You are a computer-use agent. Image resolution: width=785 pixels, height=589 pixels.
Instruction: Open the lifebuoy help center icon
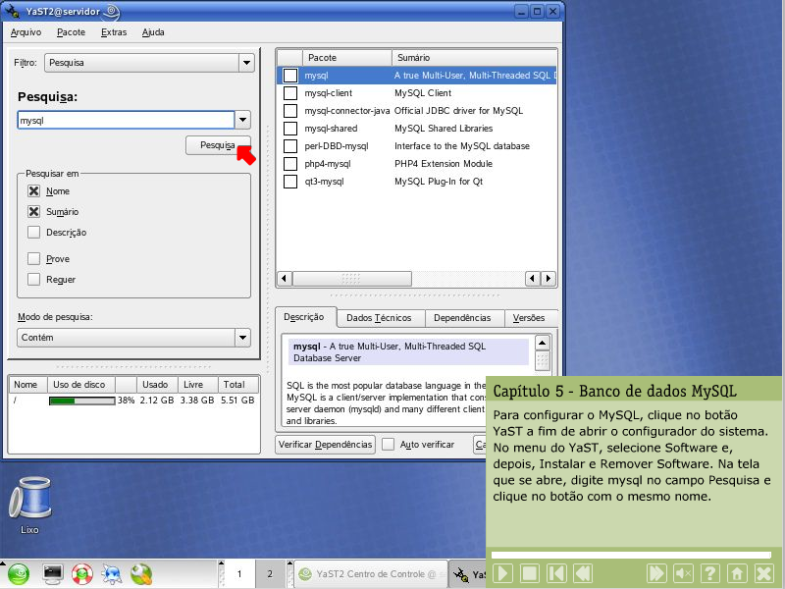82,573
